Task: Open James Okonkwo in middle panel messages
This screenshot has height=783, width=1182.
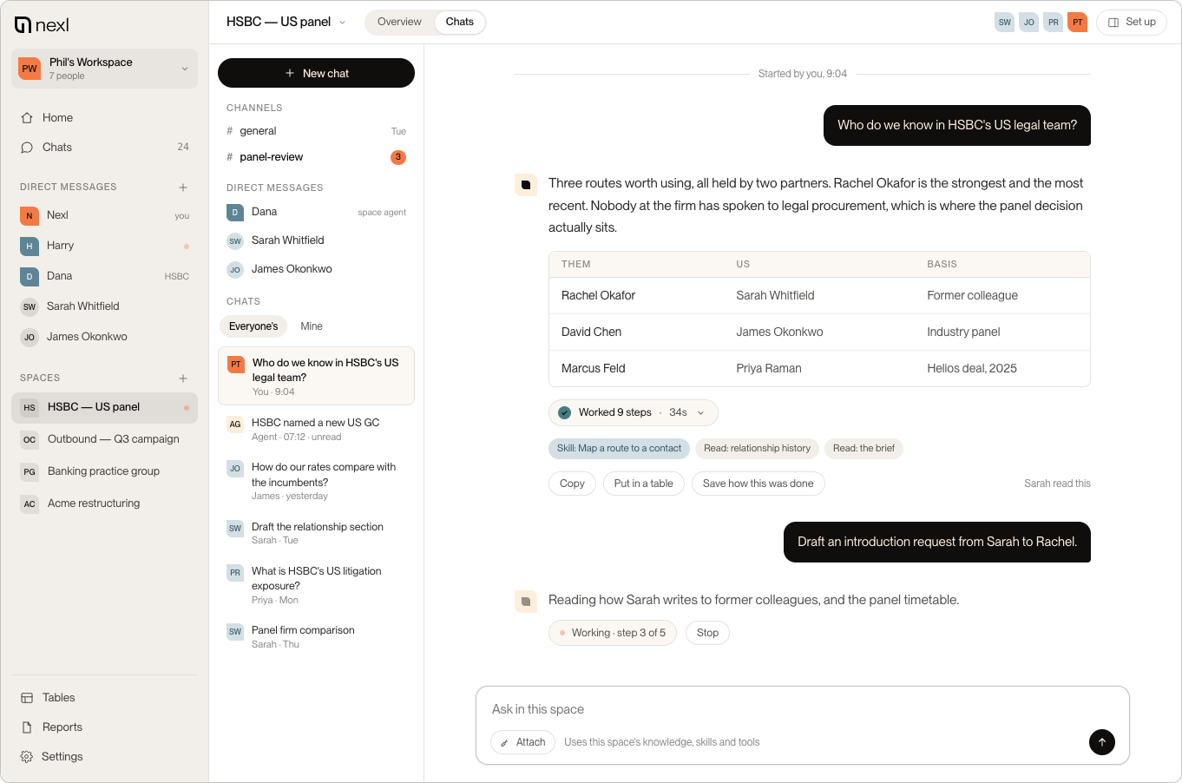Action: [316, 269]
